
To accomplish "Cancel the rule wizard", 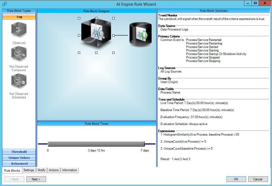I will click(258, 179).
